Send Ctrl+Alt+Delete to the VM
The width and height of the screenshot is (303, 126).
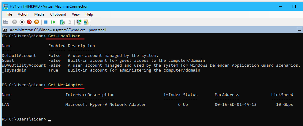click(x=6, y=22)
